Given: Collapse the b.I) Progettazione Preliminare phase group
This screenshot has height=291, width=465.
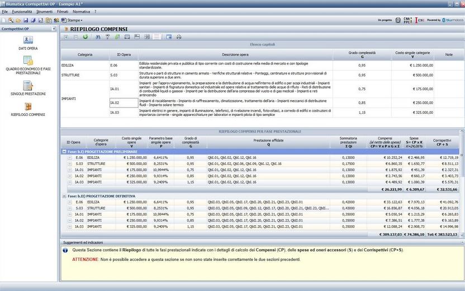Looking at the screenshot, I should (x=64, y=152).
